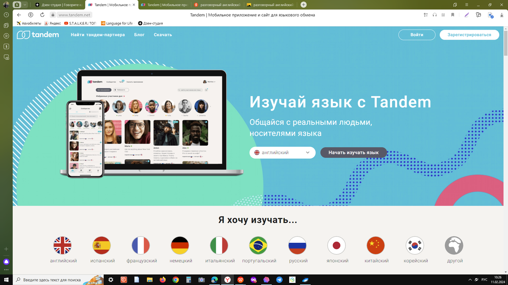This screenshot has height=285, width=508.
Task: Open the Авиабилеты bookmark
Action: (x=30, y=23)
